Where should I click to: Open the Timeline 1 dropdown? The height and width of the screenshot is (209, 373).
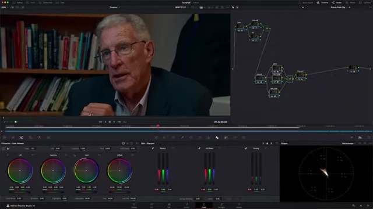pyautogui.click(x=115, y=8)
